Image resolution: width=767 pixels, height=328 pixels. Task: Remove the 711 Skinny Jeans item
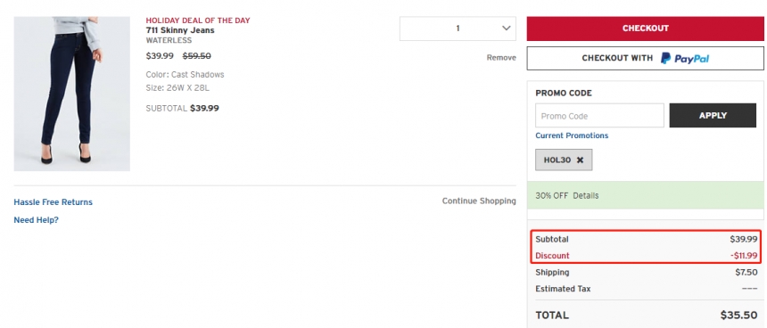(x=501, y=58)
